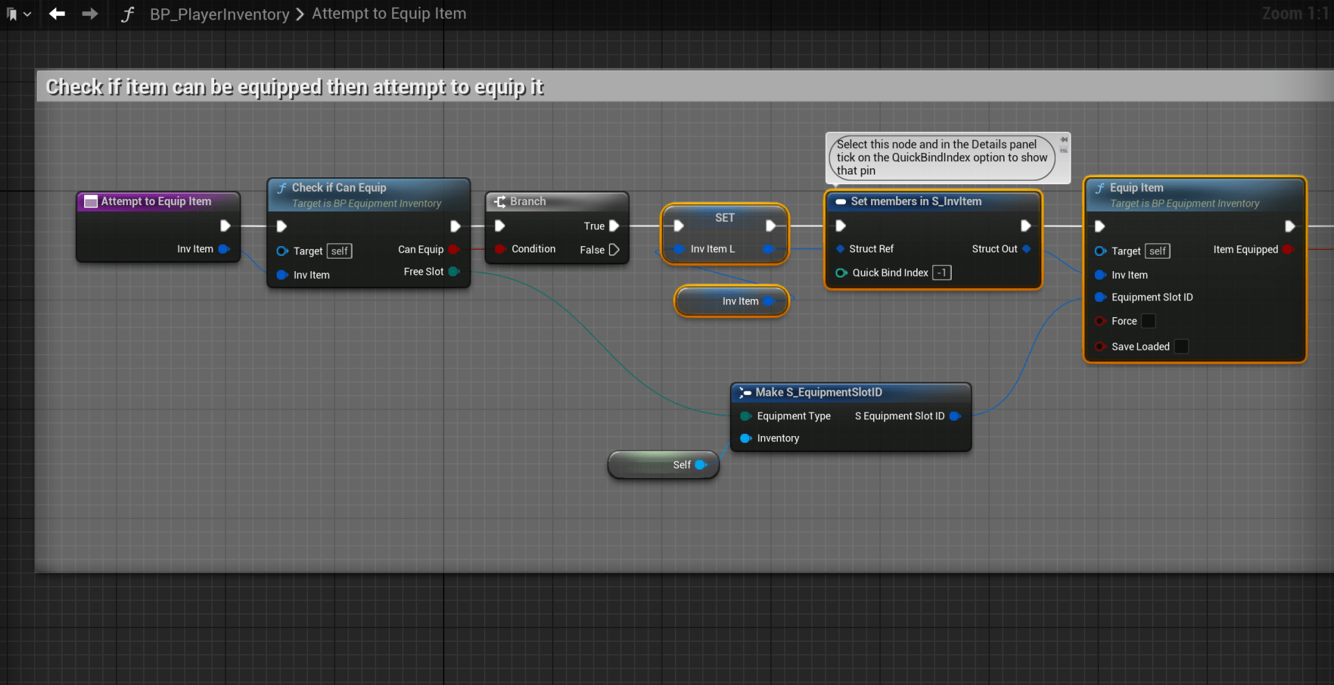Click the Attempt to Equip Item breadcrumb
This screenshot has width=1334, height=685.
pyautogui.click(x=389, y=14)
